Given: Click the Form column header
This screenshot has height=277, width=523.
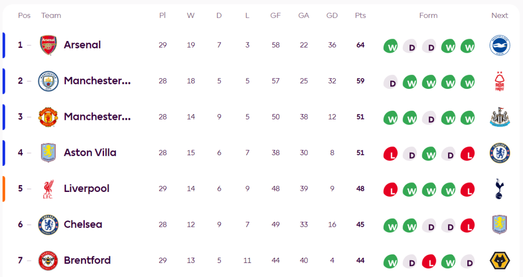Looking at the screenshot, I should (428, 15).
